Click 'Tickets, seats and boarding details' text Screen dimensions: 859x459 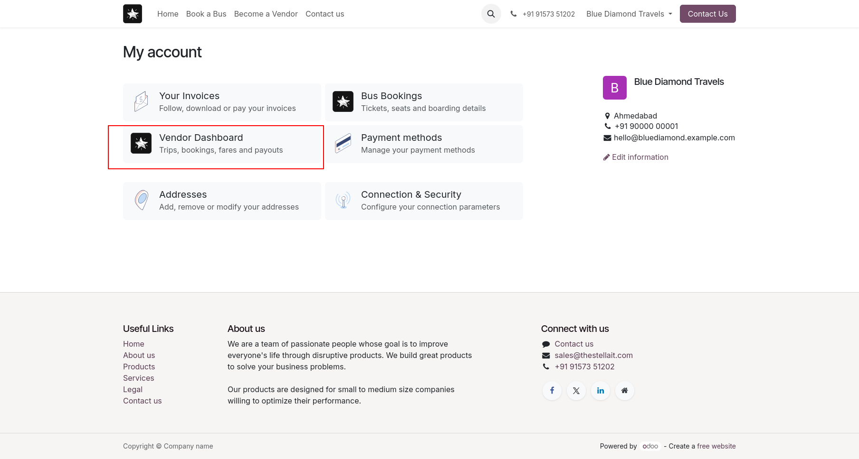pyautogui.click(x=423, y=108)
